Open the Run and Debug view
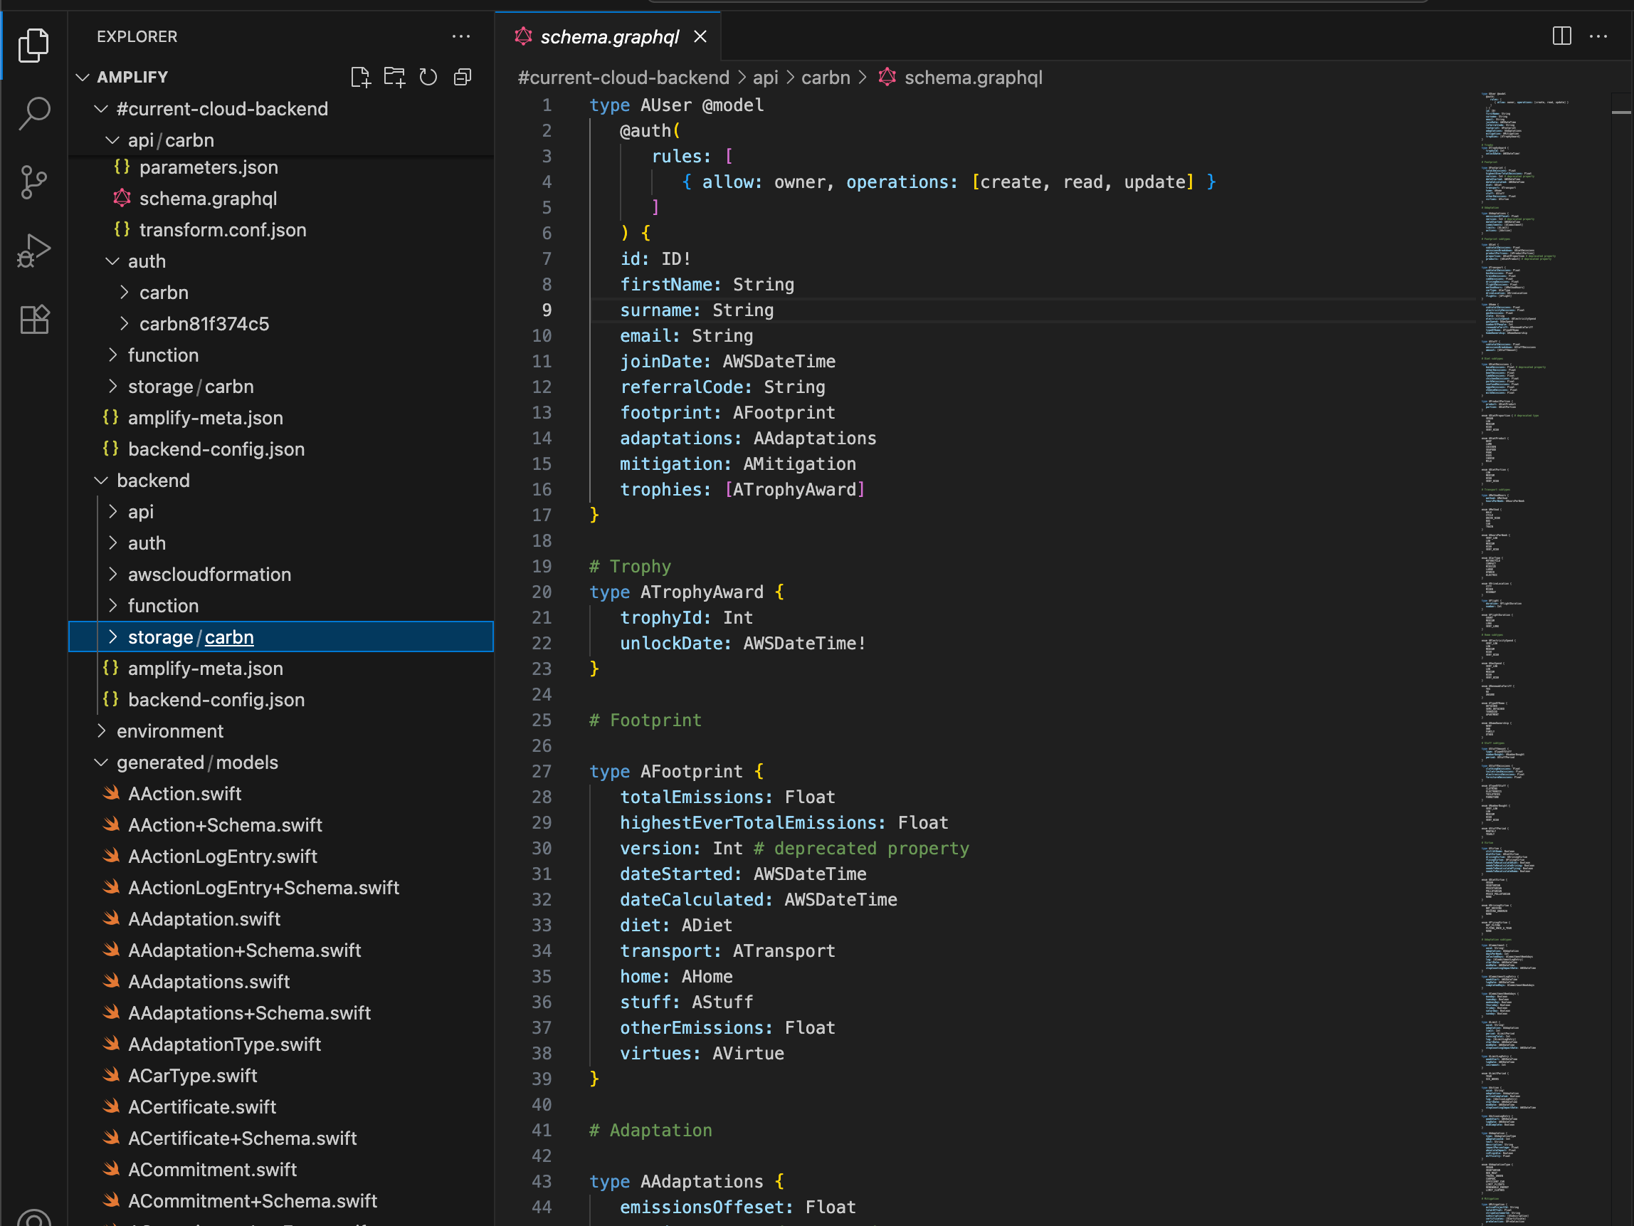The width and height of the screenshot is (1634, 1226). [x=34, y=251]
